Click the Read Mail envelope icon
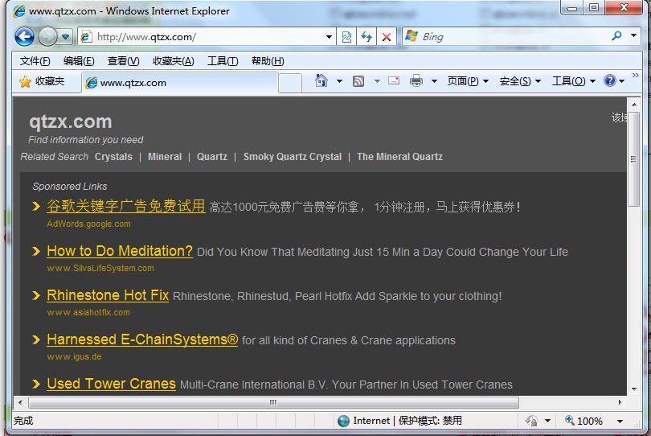 394,81
